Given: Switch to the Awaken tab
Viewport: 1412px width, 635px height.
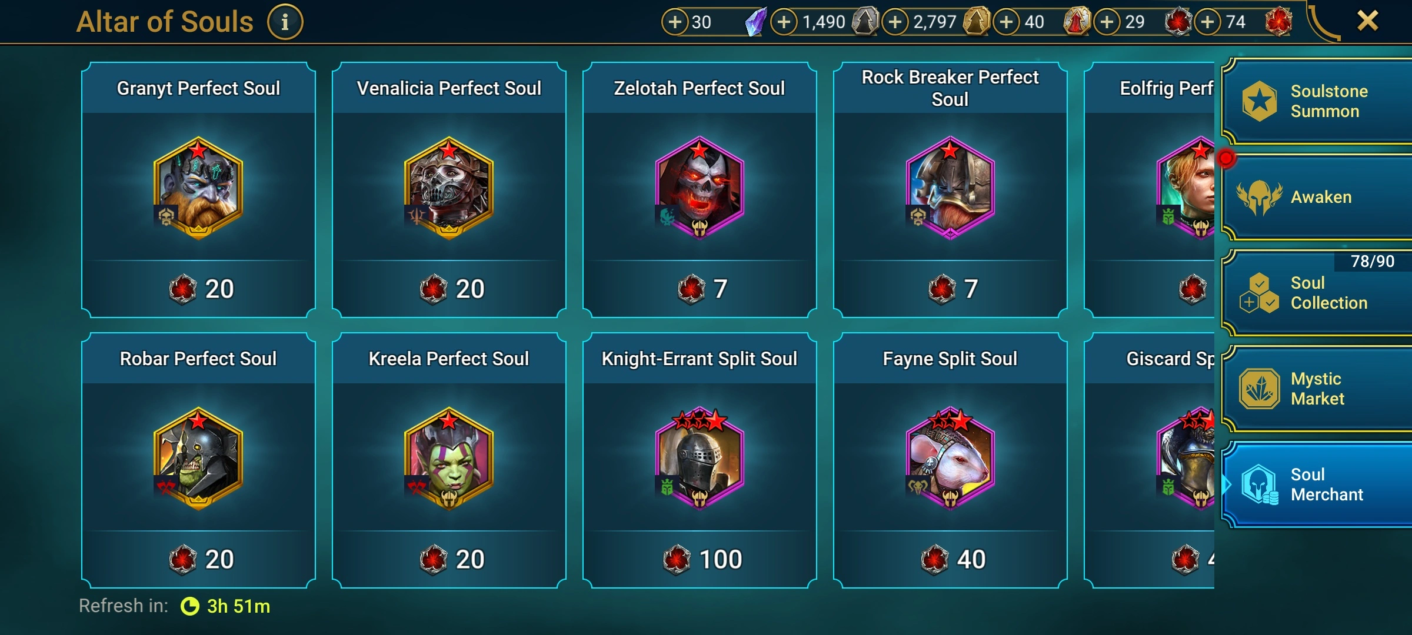Looking at the screenshot, I should pyautogui.click(x=1318, y=198).
